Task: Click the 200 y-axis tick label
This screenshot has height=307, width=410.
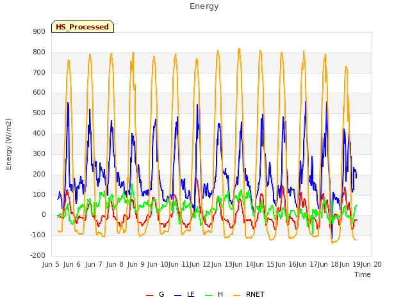Action: click(x=39, y=174)
